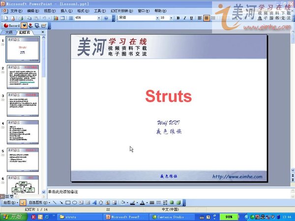Open the zoom percentage dropdown
Viewport: 295px width, 221px height.
point(99,18)
